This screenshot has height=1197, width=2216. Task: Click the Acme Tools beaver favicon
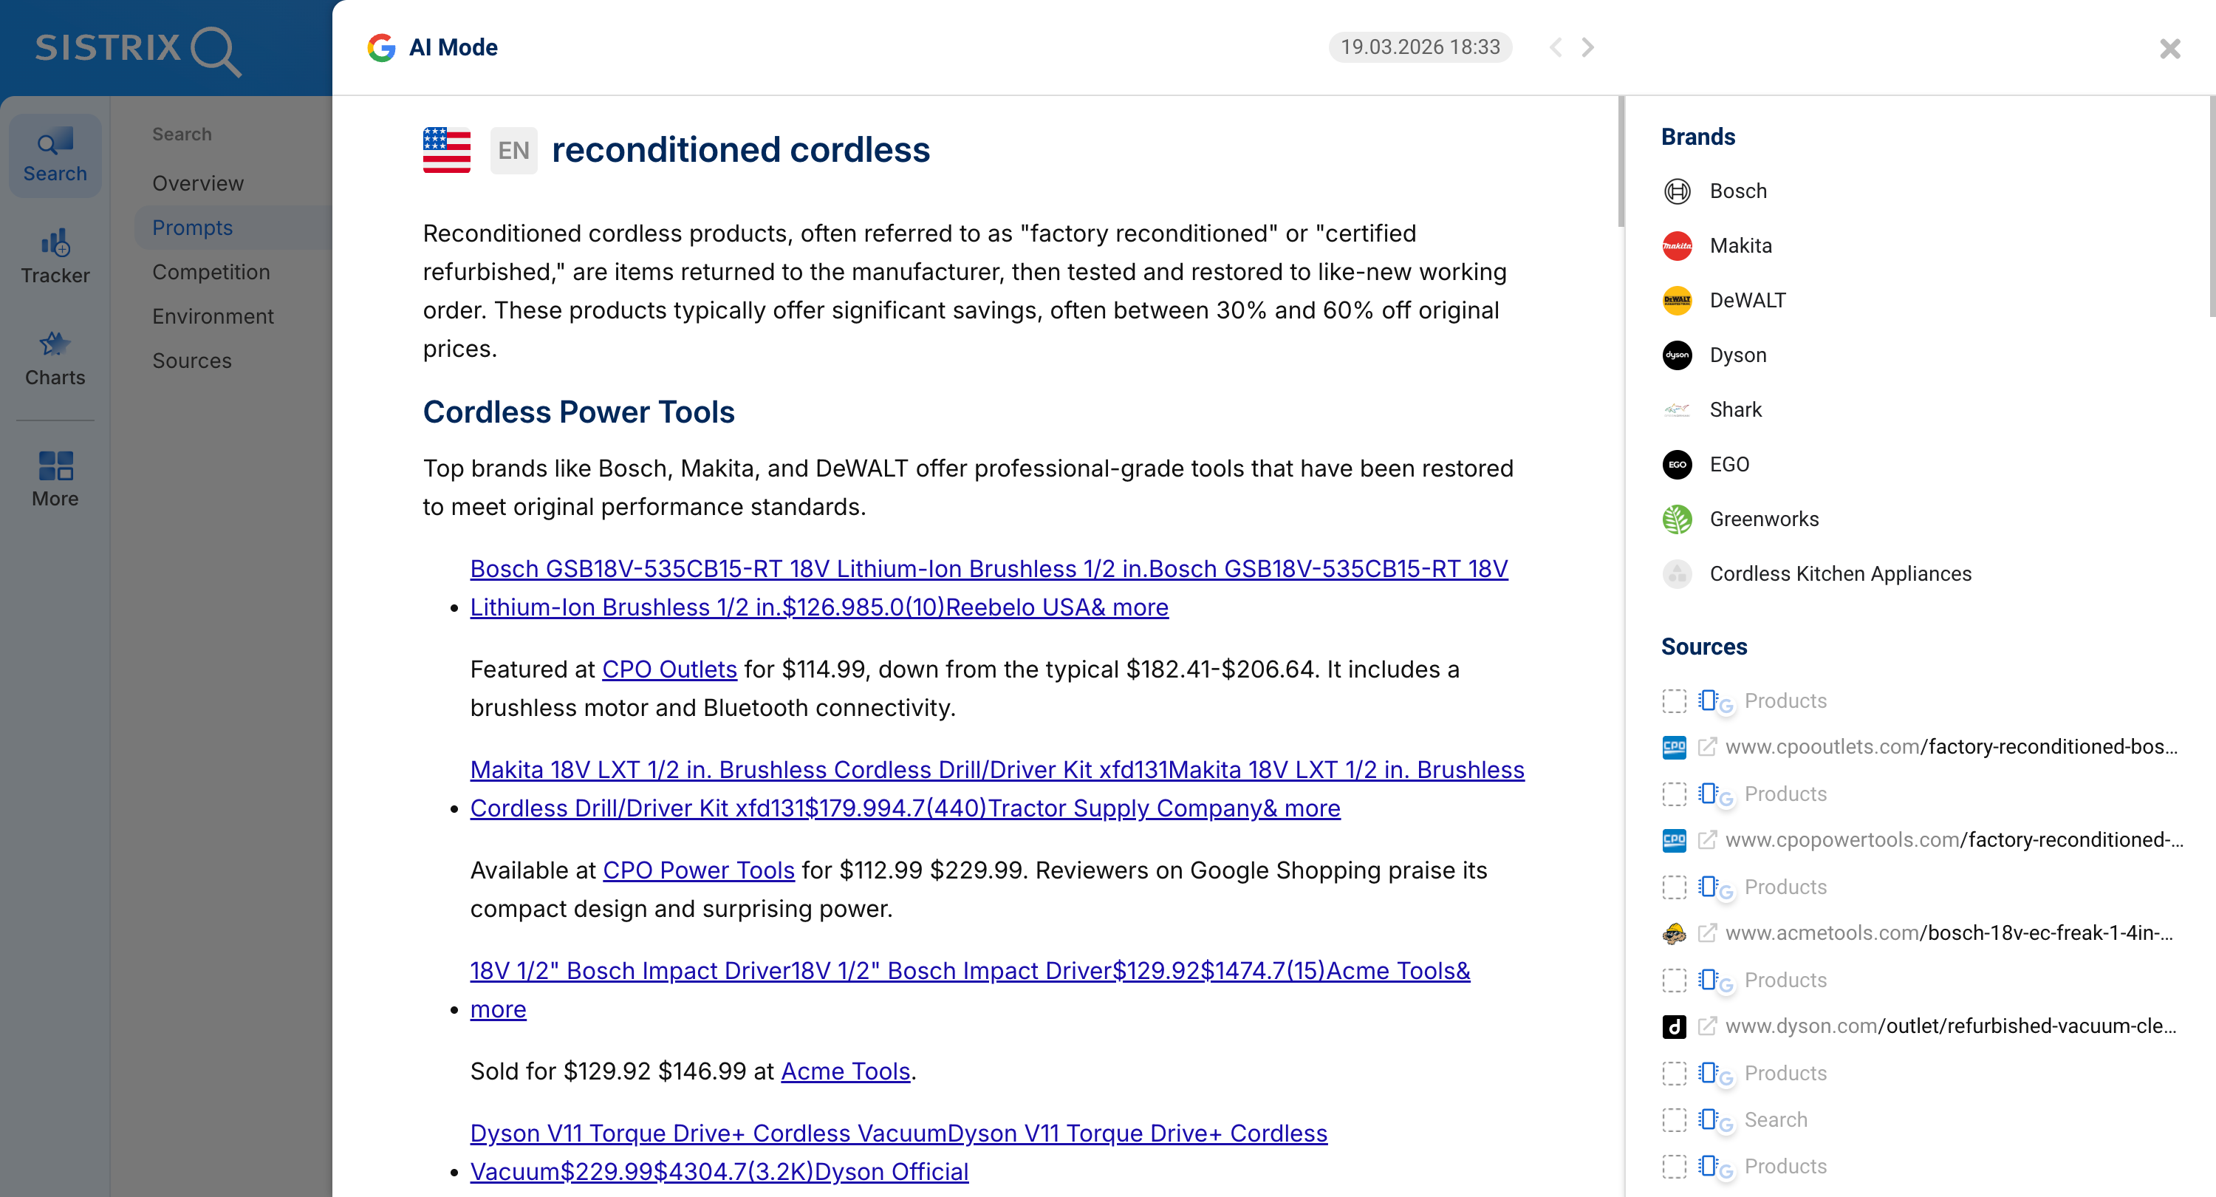click(1674, 932)
